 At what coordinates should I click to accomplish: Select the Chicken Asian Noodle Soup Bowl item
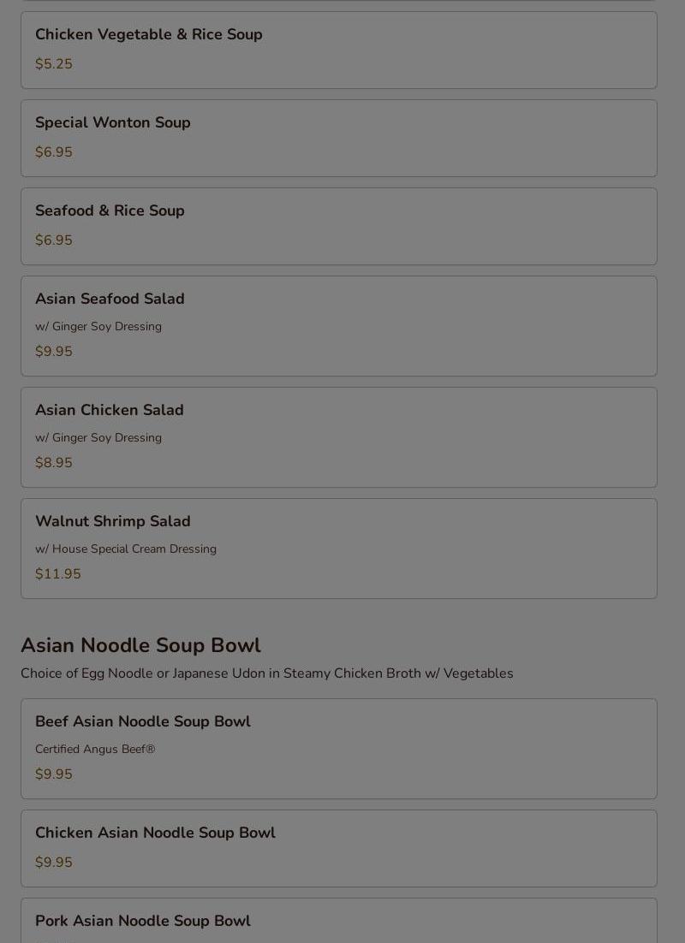338,847
